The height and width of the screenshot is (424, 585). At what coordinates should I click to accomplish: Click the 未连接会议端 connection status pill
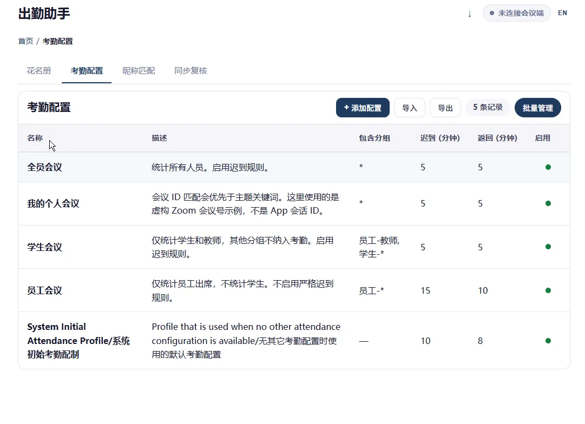(x=516, y=13)
